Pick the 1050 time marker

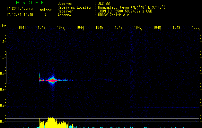point(196,28)
